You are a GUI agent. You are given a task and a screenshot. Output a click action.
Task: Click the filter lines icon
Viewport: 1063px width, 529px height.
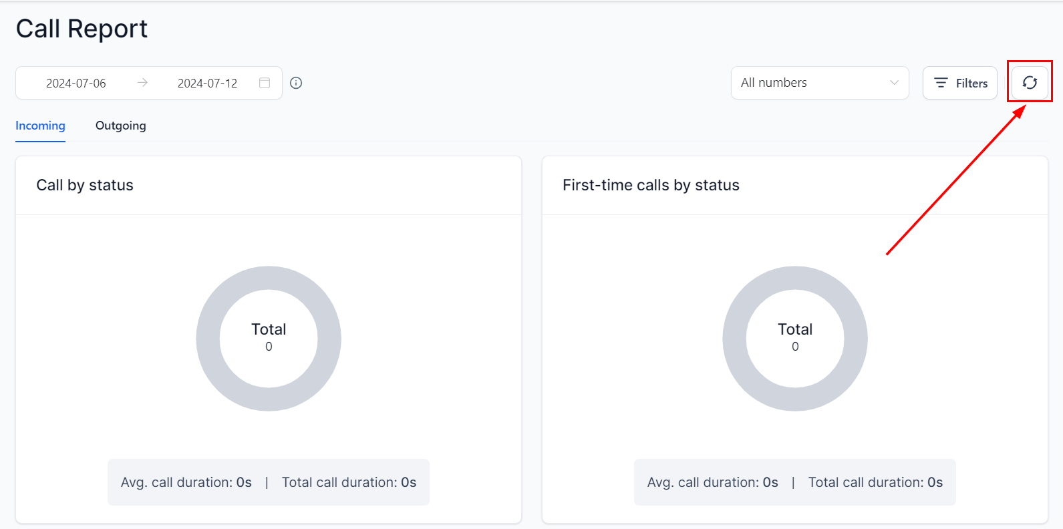[941, 83]
